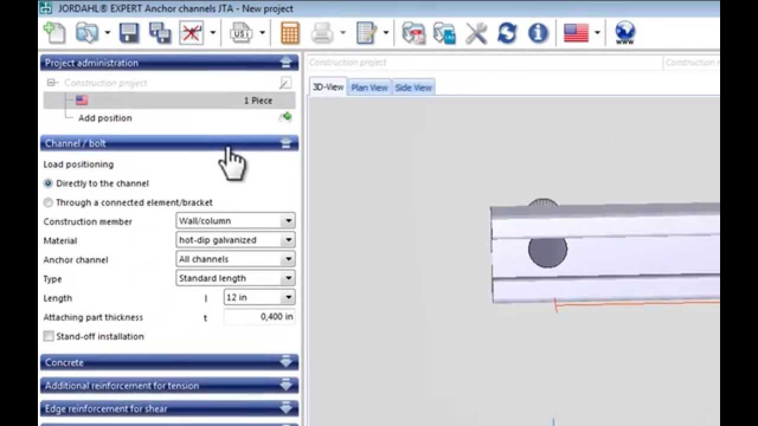Screen dimensions: 758x426
Task: Select Through a connected element/bracket option
Action: (49, 202)
